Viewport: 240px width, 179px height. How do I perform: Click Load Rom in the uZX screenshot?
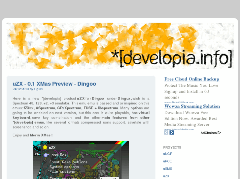[x=58, y=155]
